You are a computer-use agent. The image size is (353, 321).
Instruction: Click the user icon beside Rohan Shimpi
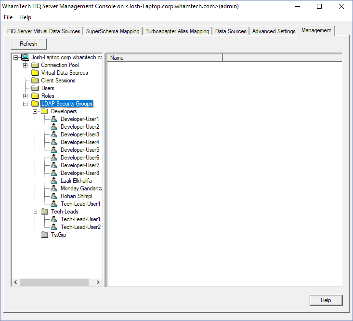click(54, 196)
